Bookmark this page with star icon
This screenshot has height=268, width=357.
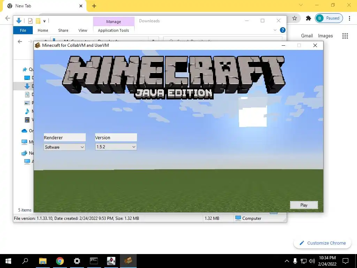[295, 18]
